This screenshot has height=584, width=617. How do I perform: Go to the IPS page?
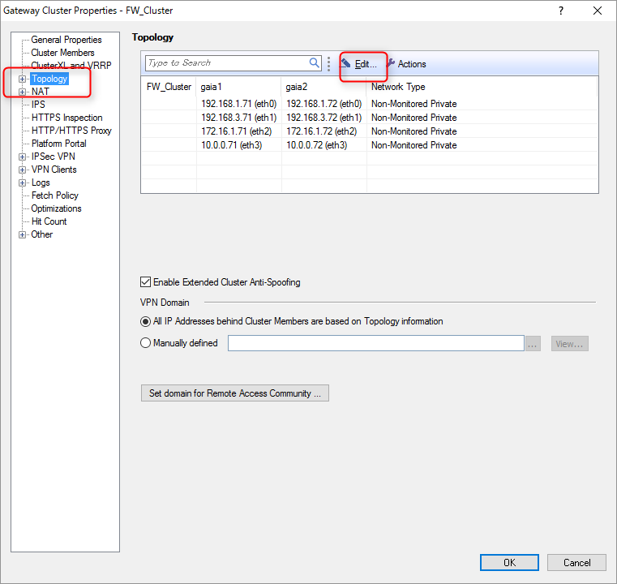point(38,105)
